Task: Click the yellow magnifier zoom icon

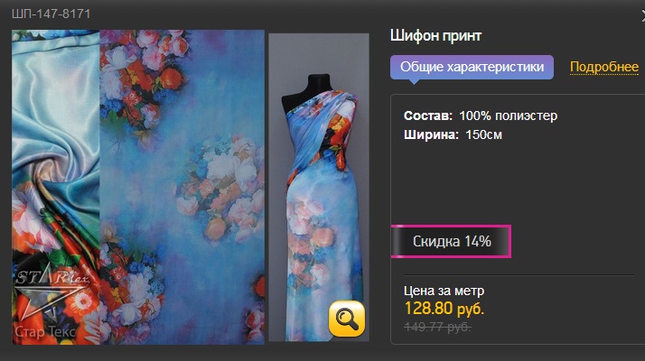Action: (x=346, y=319)
